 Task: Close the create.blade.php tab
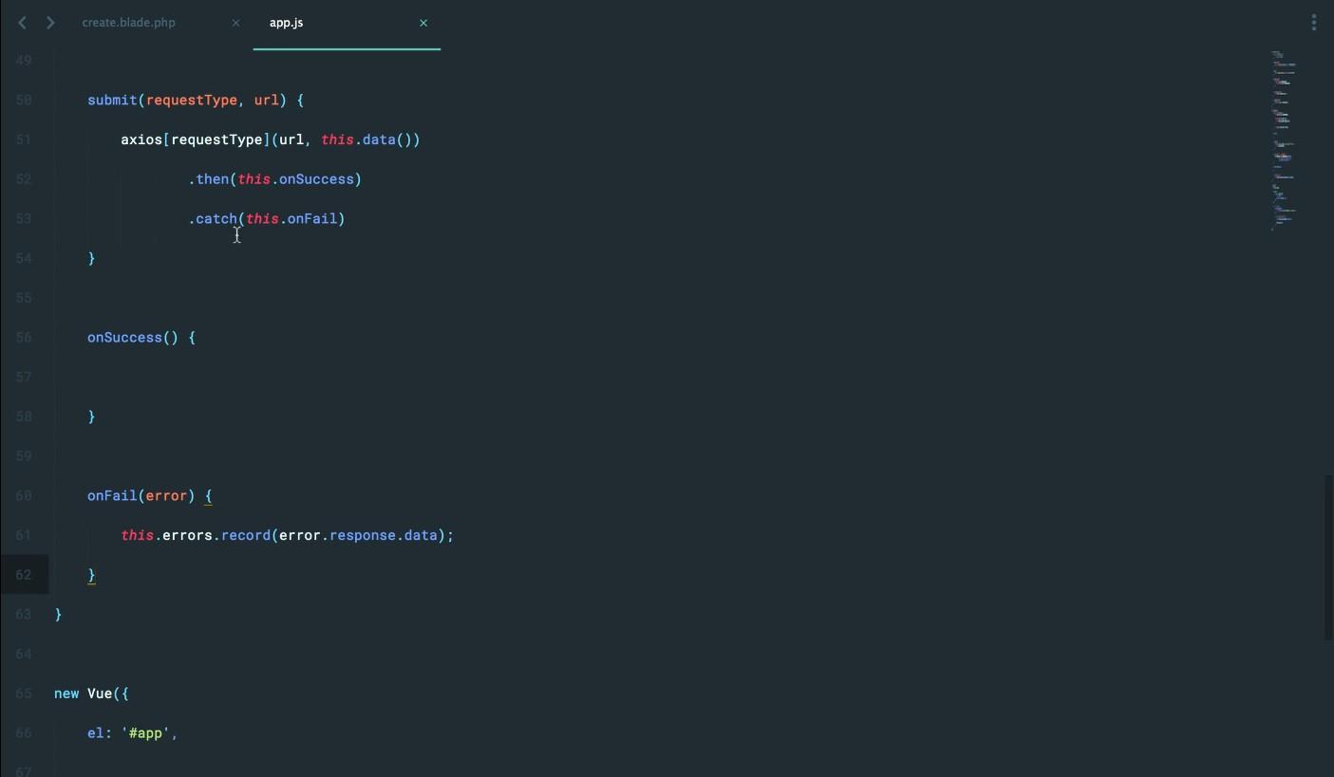pos(235,23)
